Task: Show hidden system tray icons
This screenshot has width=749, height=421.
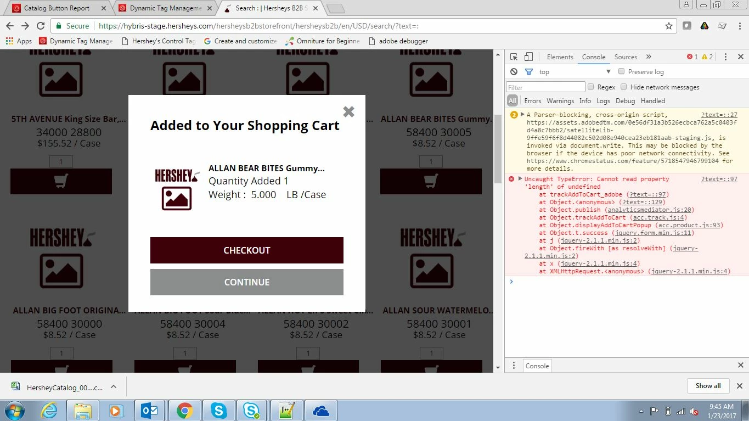Action: point(641,411)
